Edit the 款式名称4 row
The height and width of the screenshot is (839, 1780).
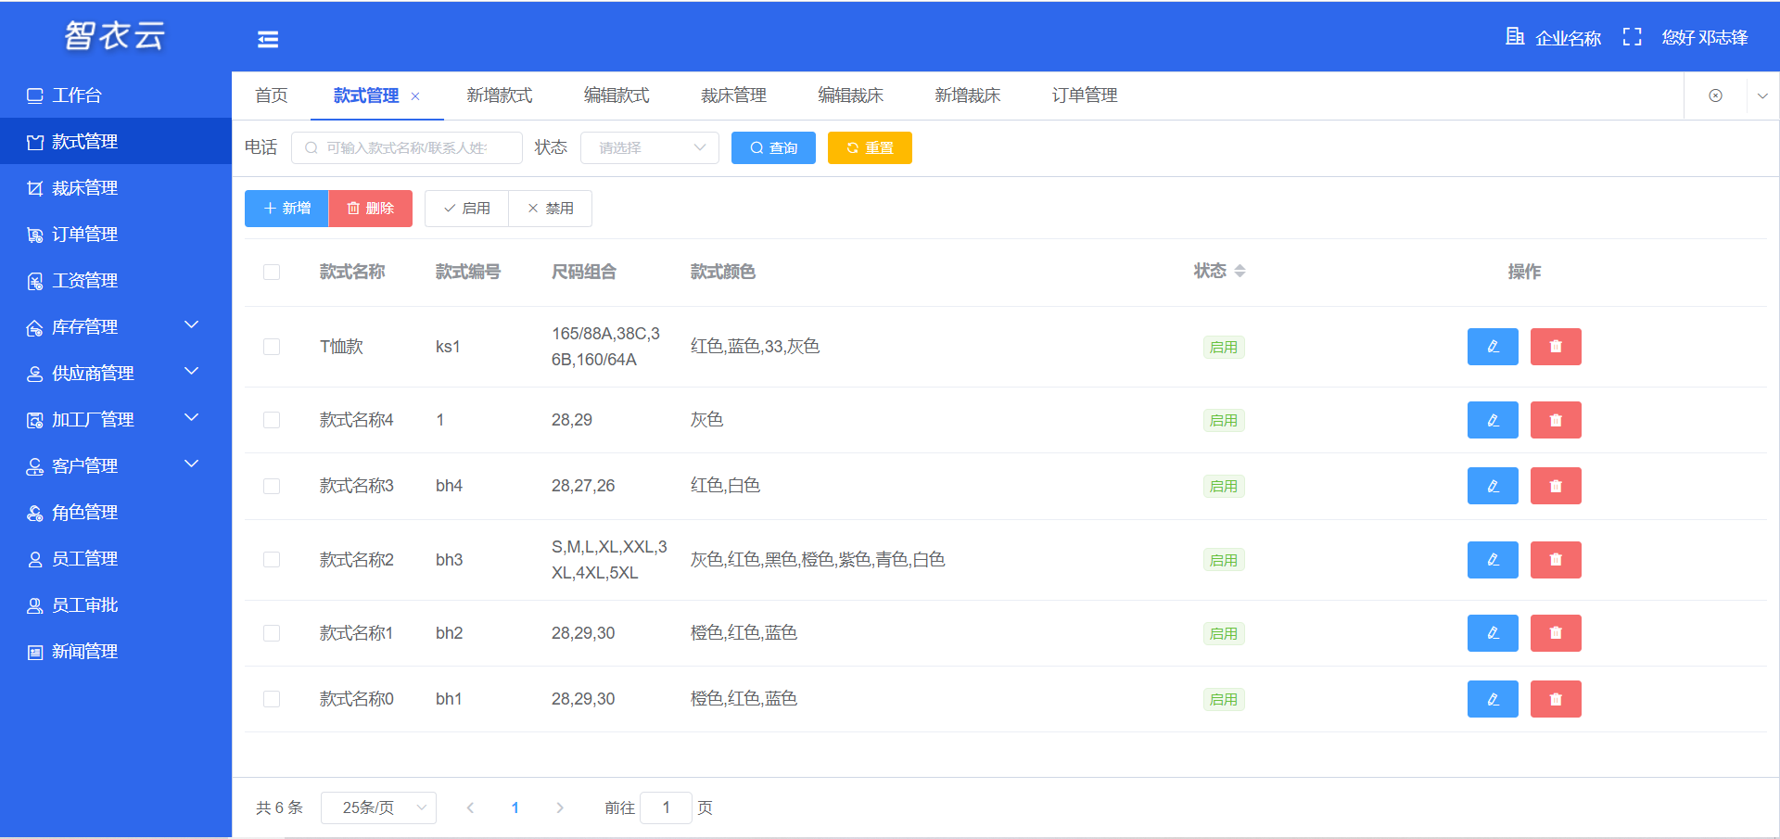pos(1493,420)
